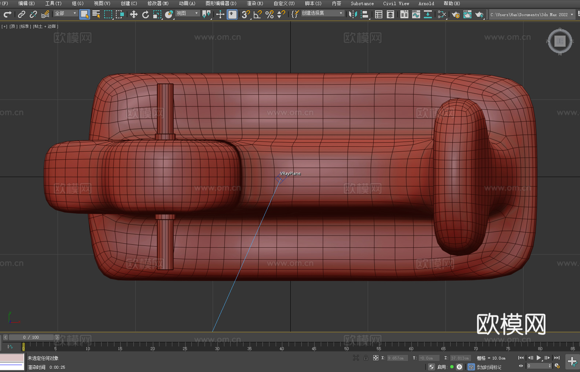The image size is (580, 372).
Task: Toggle the Angle Snap button
Action: [x=258, y=14]
